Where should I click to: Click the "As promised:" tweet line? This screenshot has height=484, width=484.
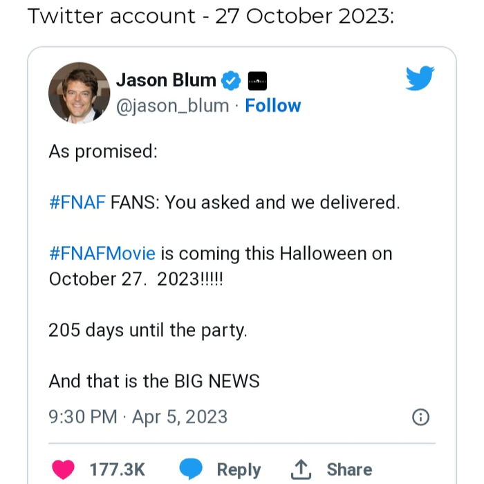click(103, 151)
